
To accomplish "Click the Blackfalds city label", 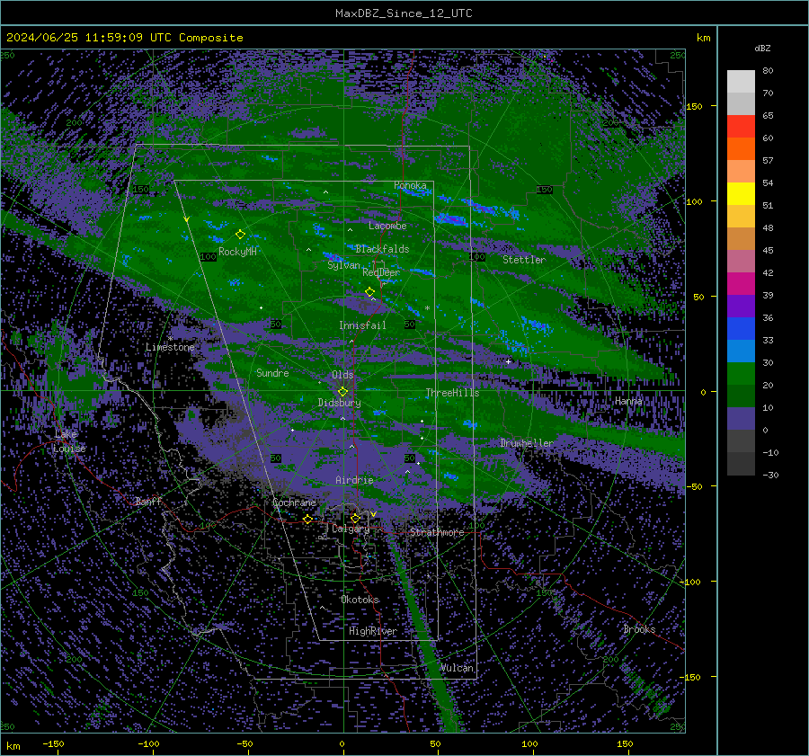I will 382,249.
